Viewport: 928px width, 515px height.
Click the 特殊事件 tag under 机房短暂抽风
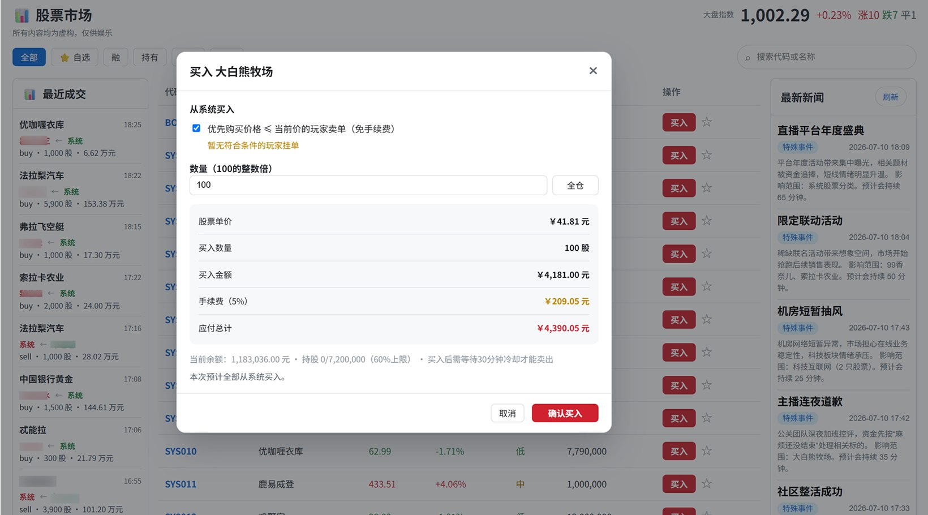[x=797, y=328]
